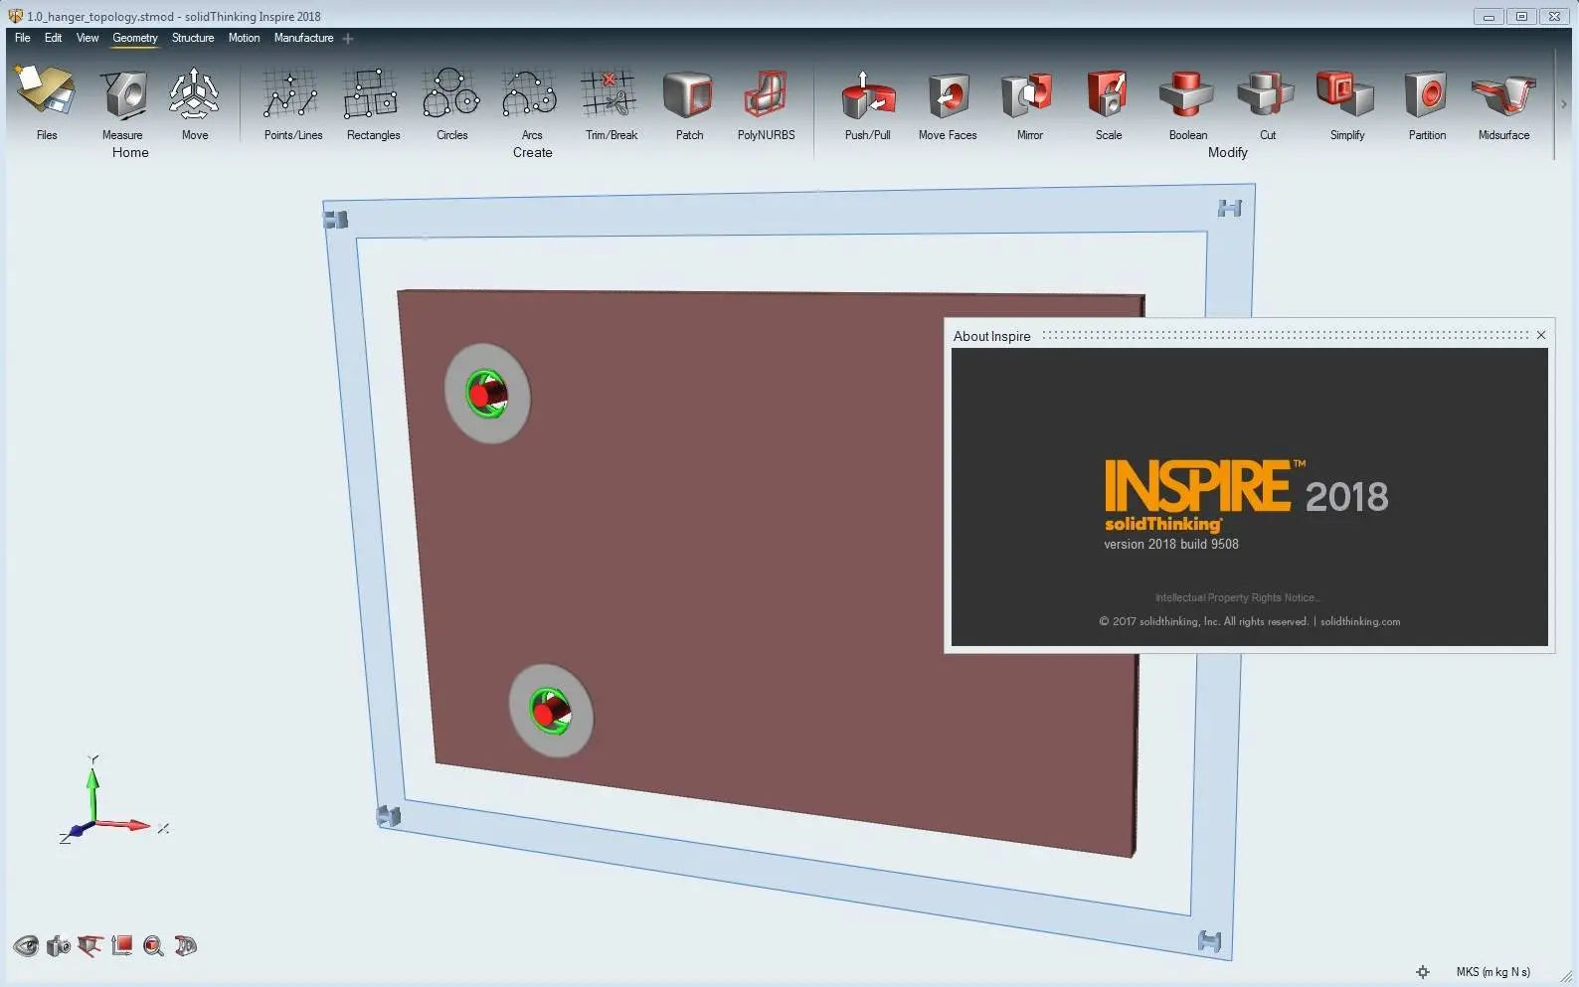Select the upper red hole feature in the plate

click(x=487, y=394)
